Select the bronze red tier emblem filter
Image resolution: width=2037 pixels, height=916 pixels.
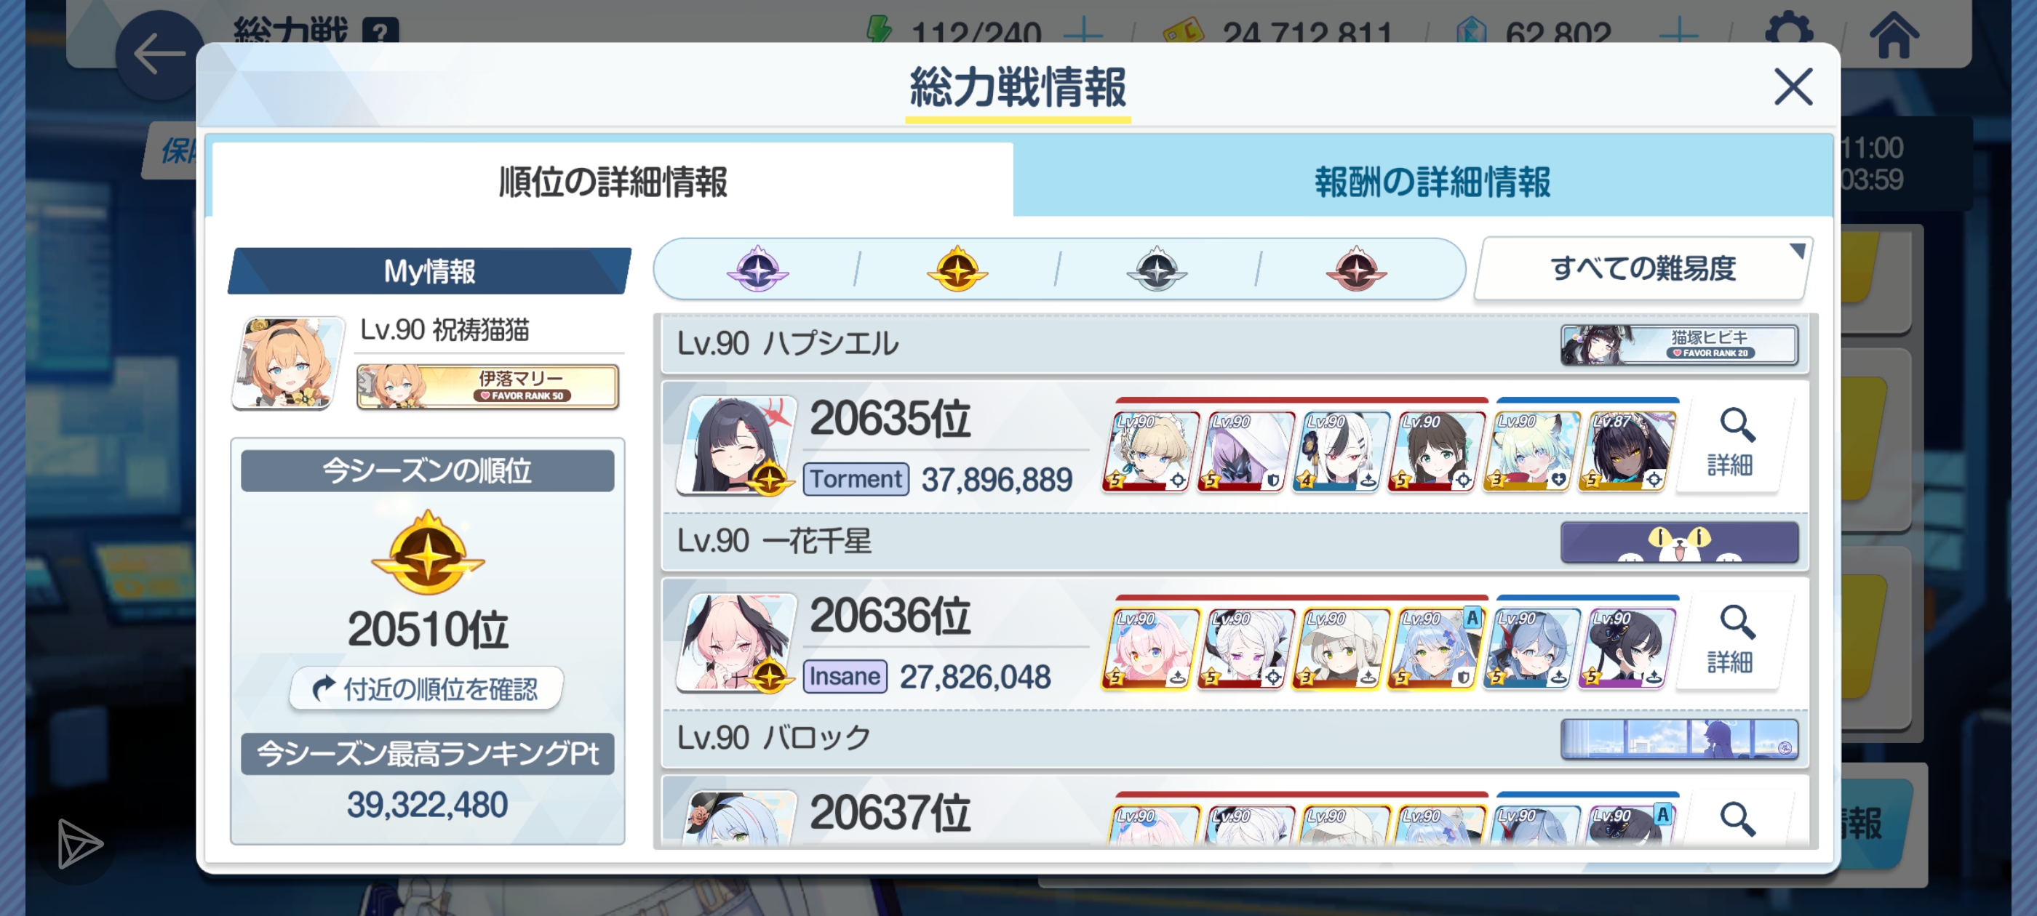[1356, 270]
